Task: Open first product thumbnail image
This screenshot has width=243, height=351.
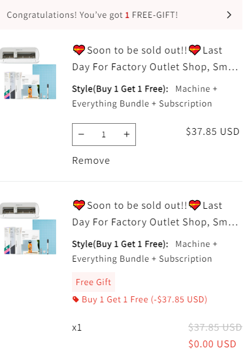Action: [28, 73]
